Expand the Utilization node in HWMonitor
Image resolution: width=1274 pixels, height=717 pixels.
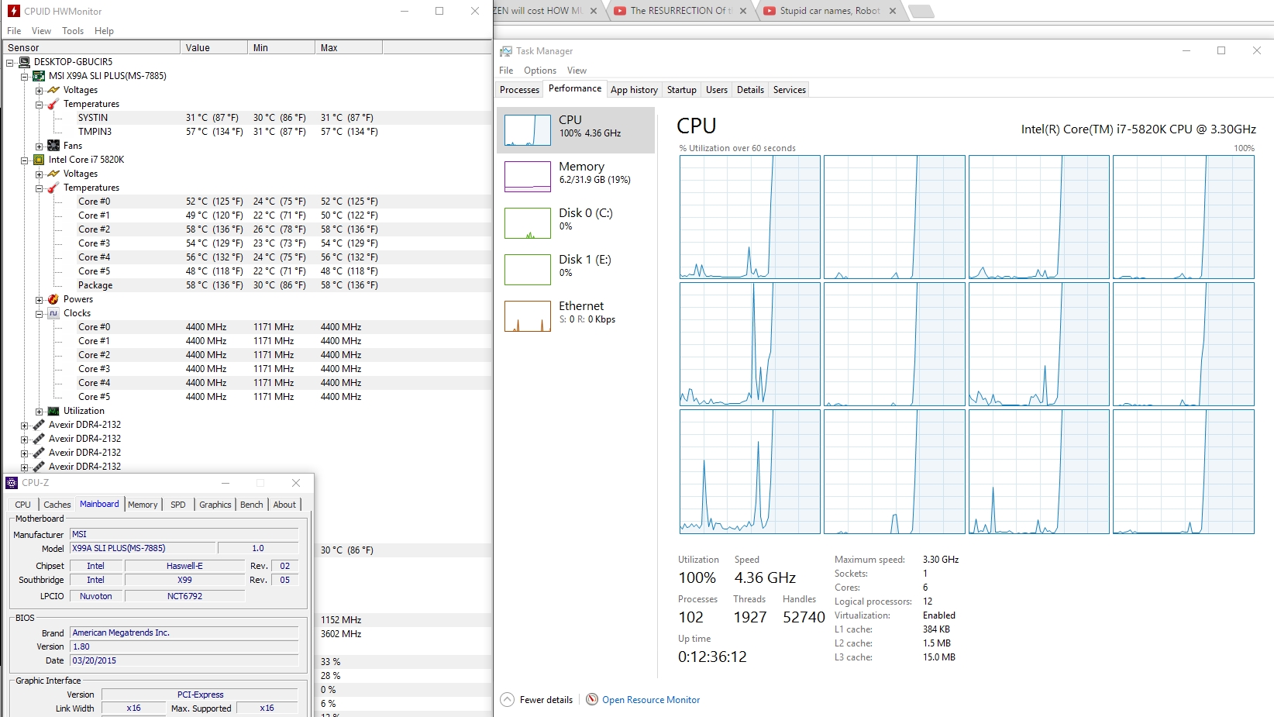40,412
